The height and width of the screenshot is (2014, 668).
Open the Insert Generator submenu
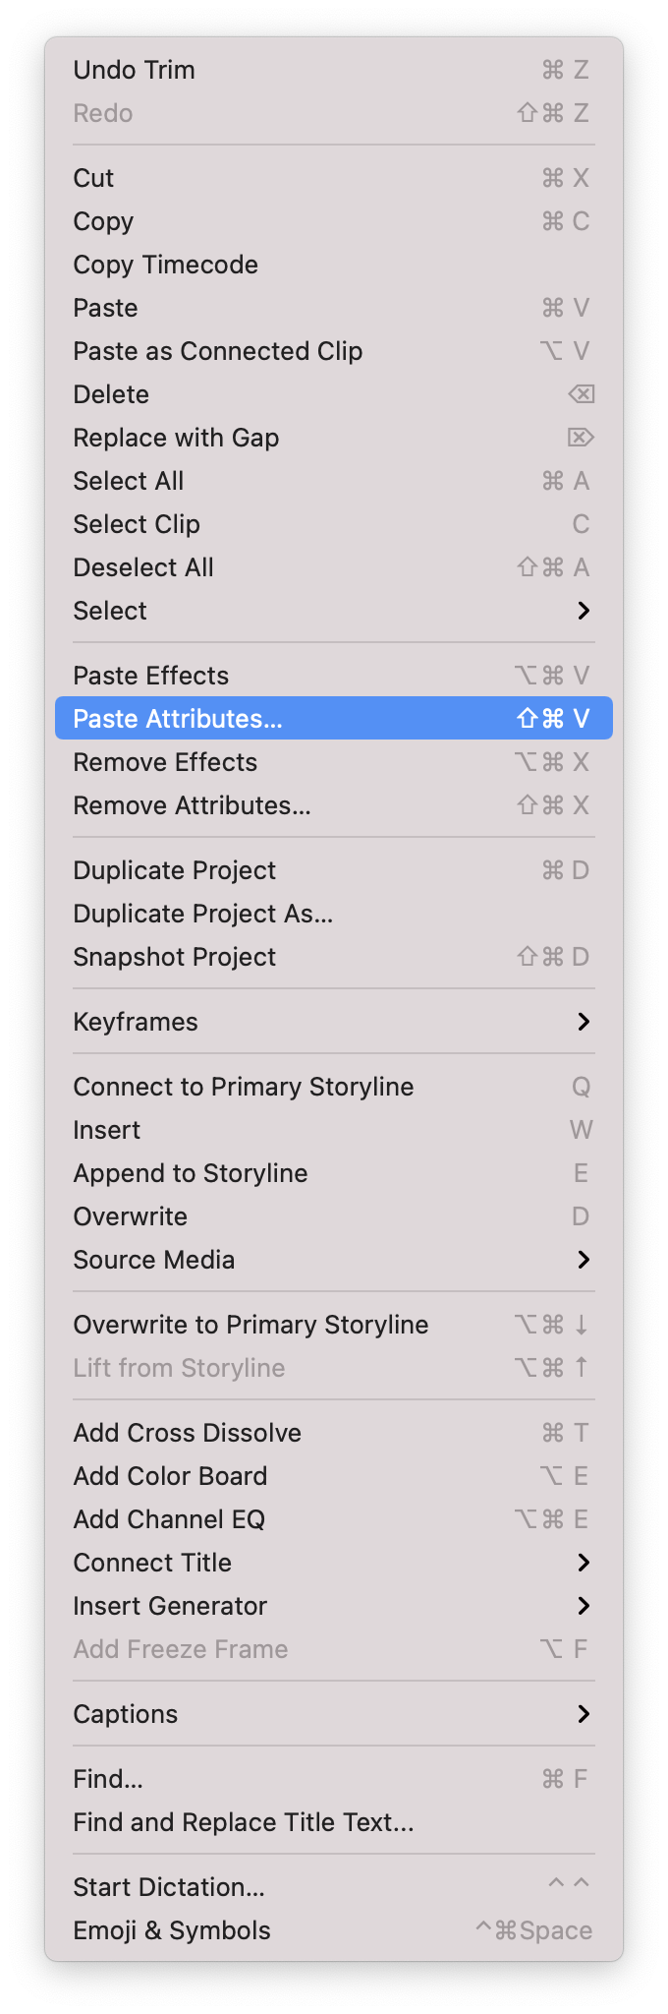[334, 1606]
